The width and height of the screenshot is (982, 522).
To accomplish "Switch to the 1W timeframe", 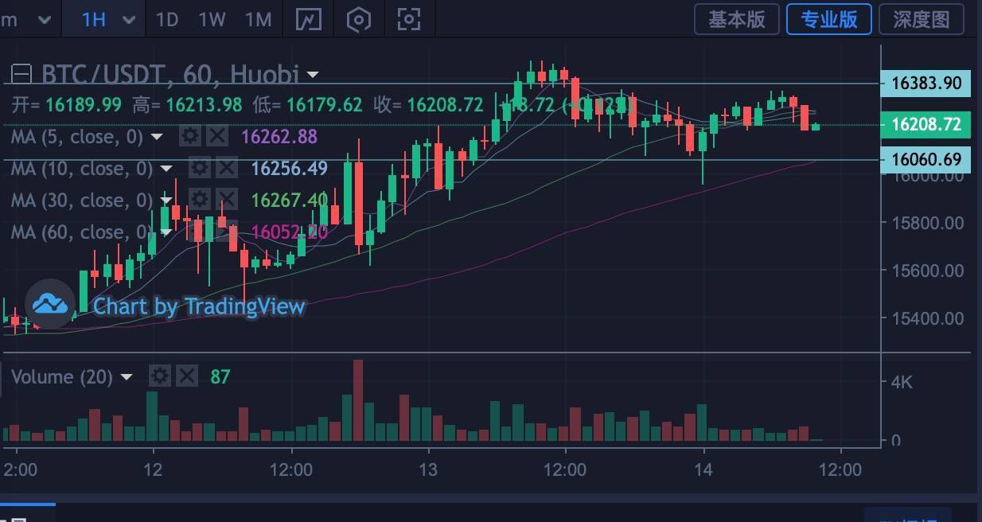I will 212,19.
